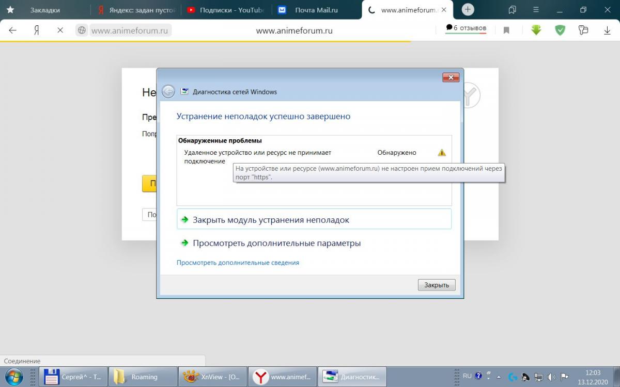The image size is (620, 387).
Task: Open the RU language selector
Action: tap(467, 376)
